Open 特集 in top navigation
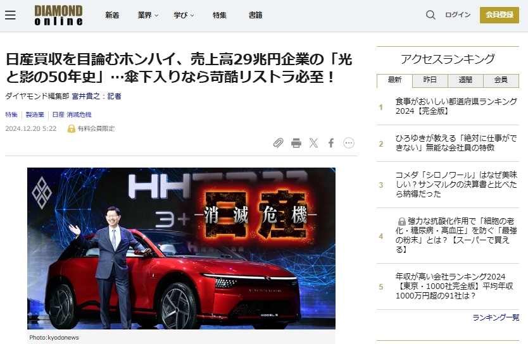The image size is (528, 344). (x=220, y=15)
